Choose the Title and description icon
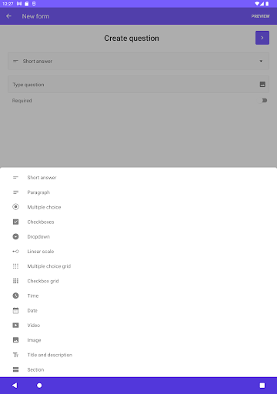 coord(15,355)
